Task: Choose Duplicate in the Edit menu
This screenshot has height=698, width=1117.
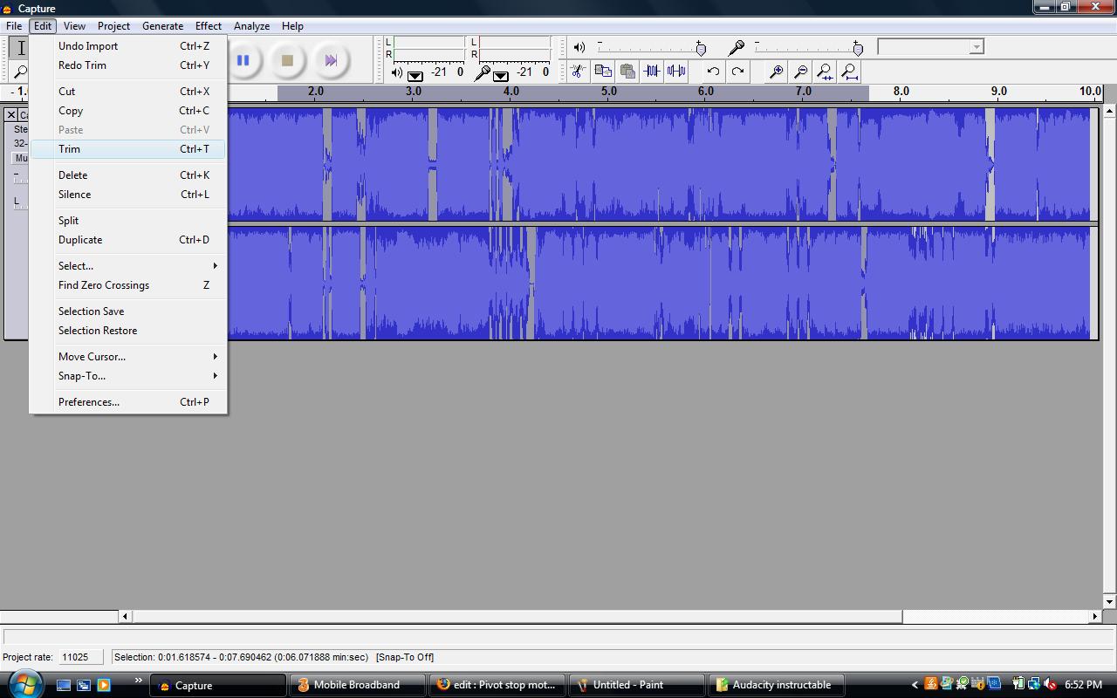Action: pyautogui.click(x=128, y=240)
